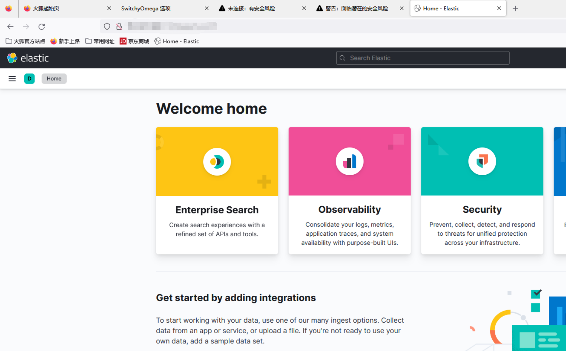Open the 新手上路 bookmark
The height and width of the screenshot is (351, 566).
pos(65,41)
